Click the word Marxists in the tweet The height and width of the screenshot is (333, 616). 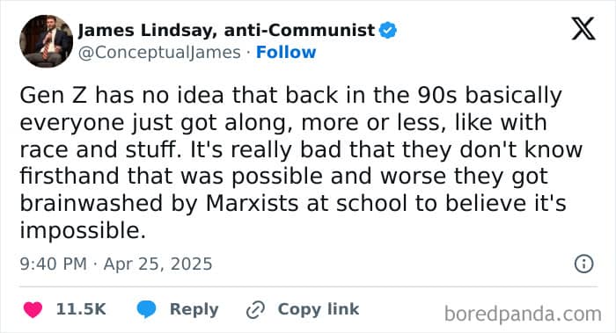pos(252,203)
